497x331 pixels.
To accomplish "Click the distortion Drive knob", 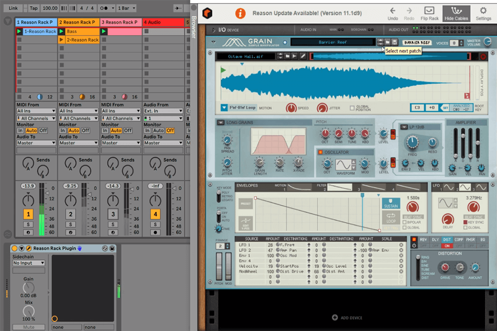I will (445, 268).
